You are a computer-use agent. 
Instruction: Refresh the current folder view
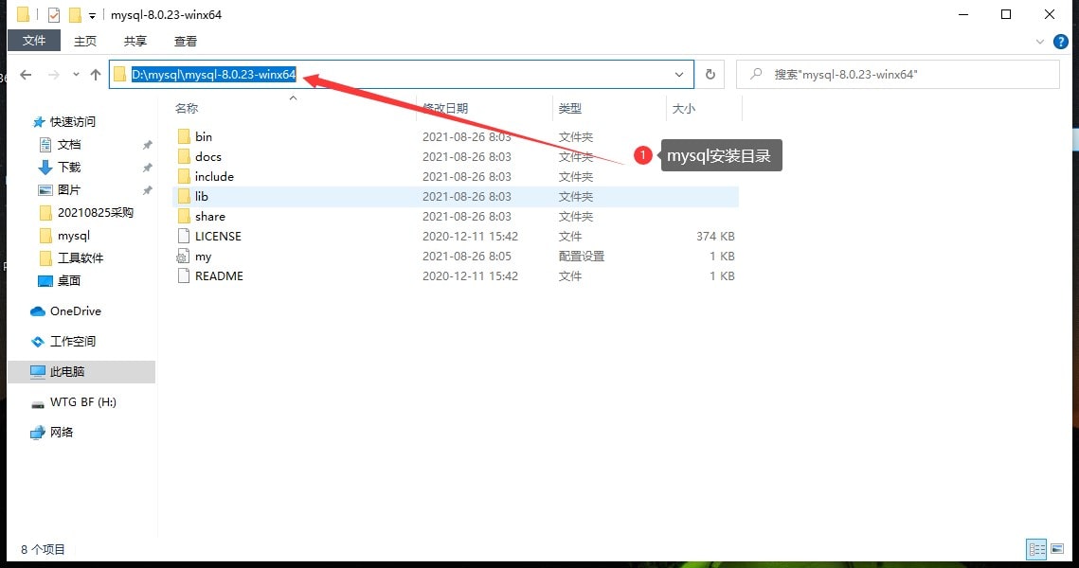(710, 74)
